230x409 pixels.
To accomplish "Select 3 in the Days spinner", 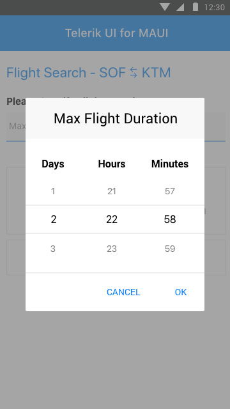I will pyautogui.click(x=53, y=249).
